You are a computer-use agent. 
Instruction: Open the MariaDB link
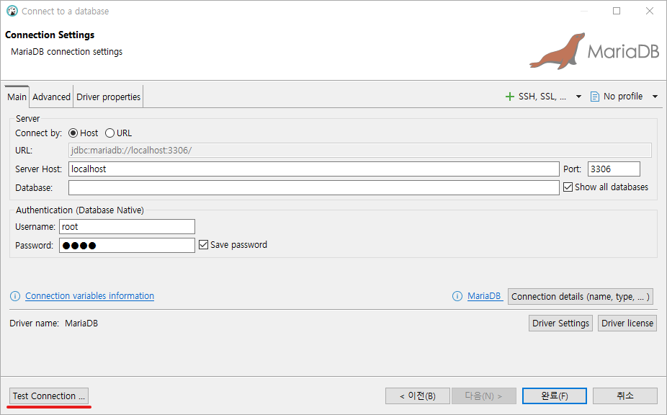[484, 296]
